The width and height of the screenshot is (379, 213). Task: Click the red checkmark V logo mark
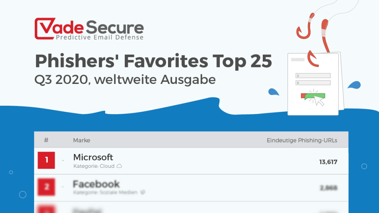click(x=46, y=28)
